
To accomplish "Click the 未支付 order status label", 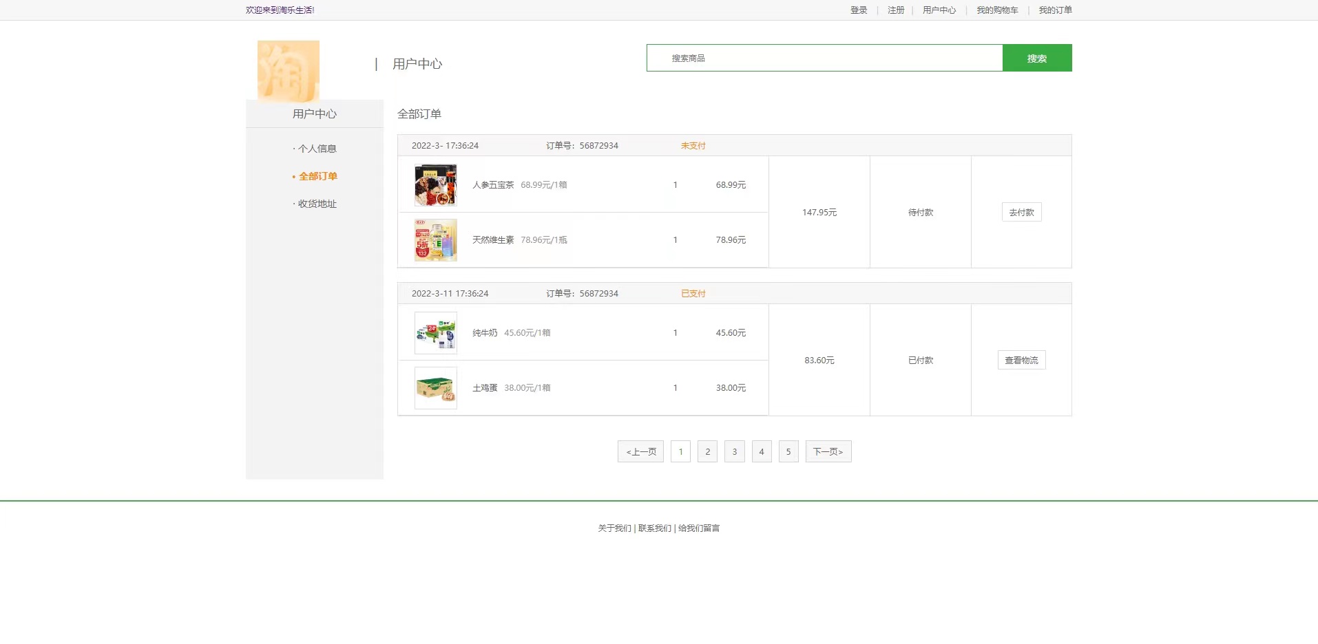I will [x=693, y=146].
